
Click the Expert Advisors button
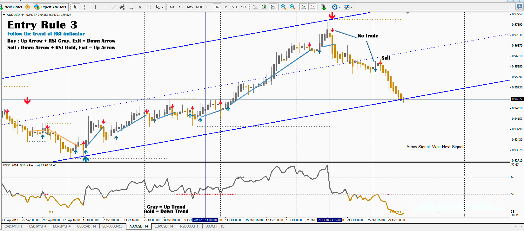[50, 7]
